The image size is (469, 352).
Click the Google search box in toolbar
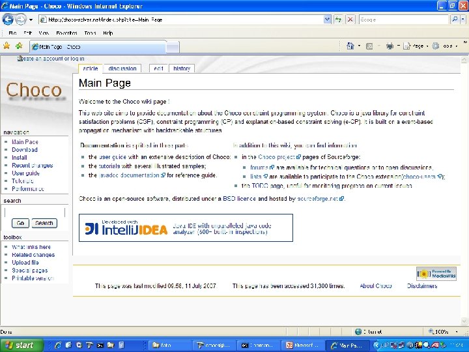click(x=404, y=20)
